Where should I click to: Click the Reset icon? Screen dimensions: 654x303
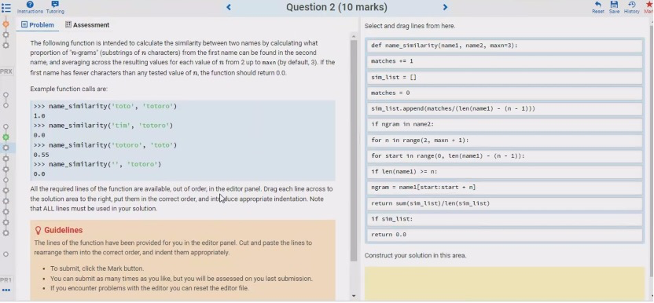pyautogui.click(x=598, y=5)
